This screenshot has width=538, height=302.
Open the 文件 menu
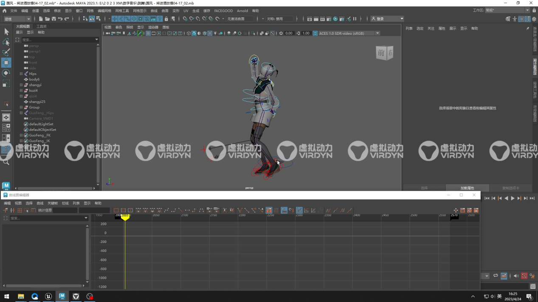[14, 11]
